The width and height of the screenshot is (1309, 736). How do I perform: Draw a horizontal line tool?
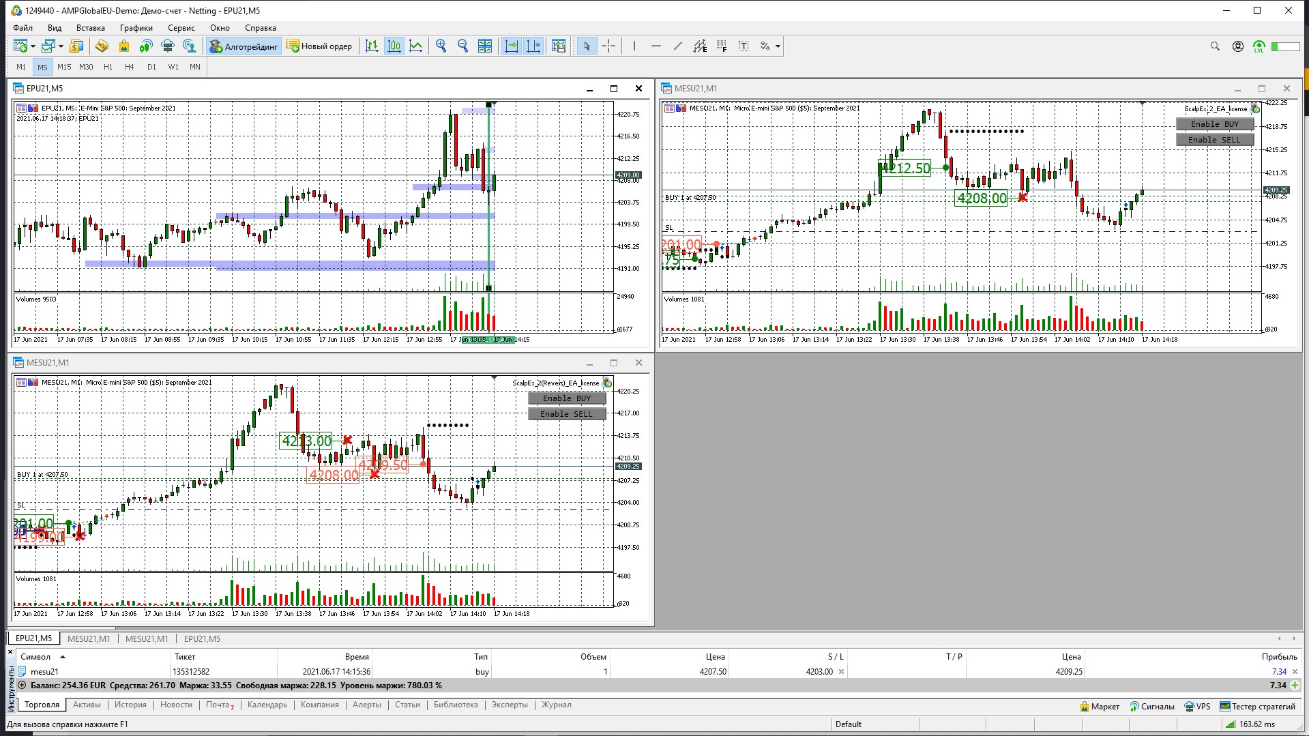[x=656, y=46]
